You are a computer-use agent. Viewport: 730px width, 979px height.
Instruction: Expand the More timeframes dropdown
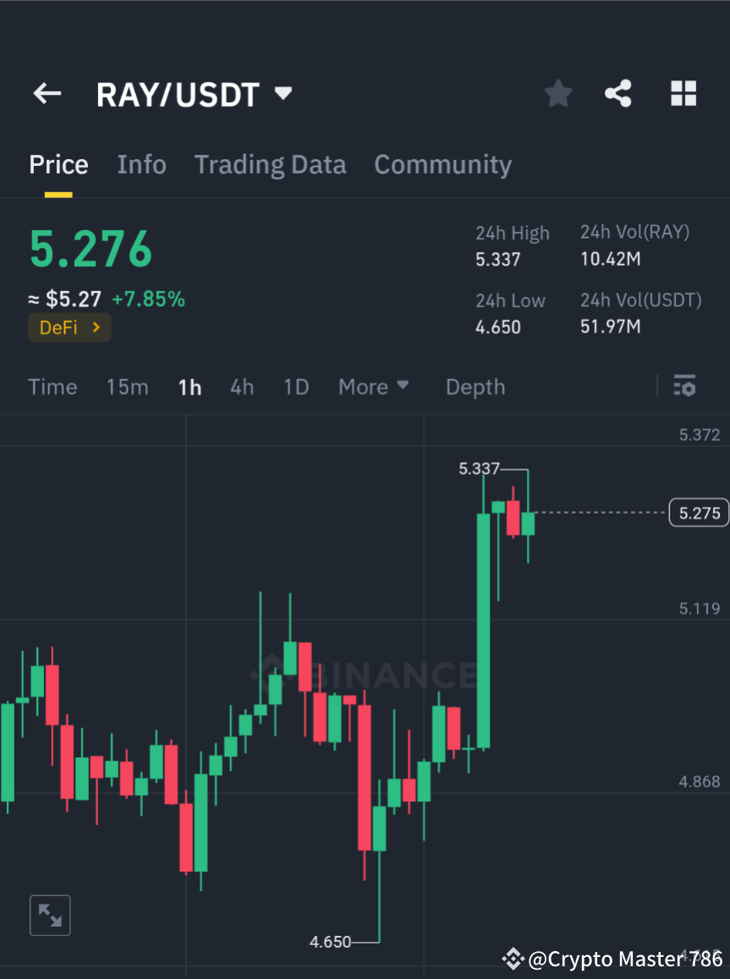pos(373,386)
